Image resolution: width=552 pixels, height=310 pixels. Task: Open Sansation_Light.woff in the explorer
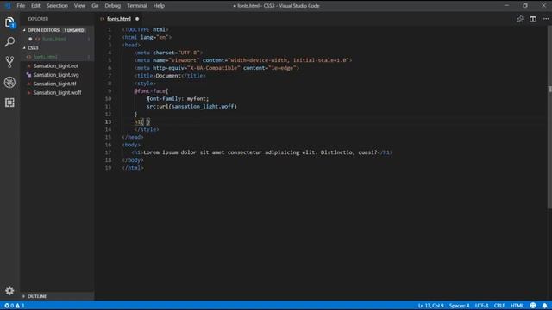pyautogui.click(x=57, y=93)
